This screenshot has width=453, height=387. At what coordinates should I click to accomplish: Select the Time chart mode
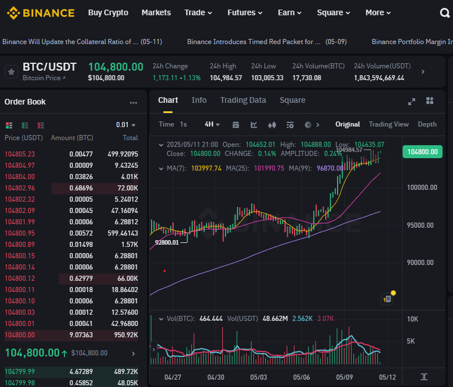click(x=166, y=124)
